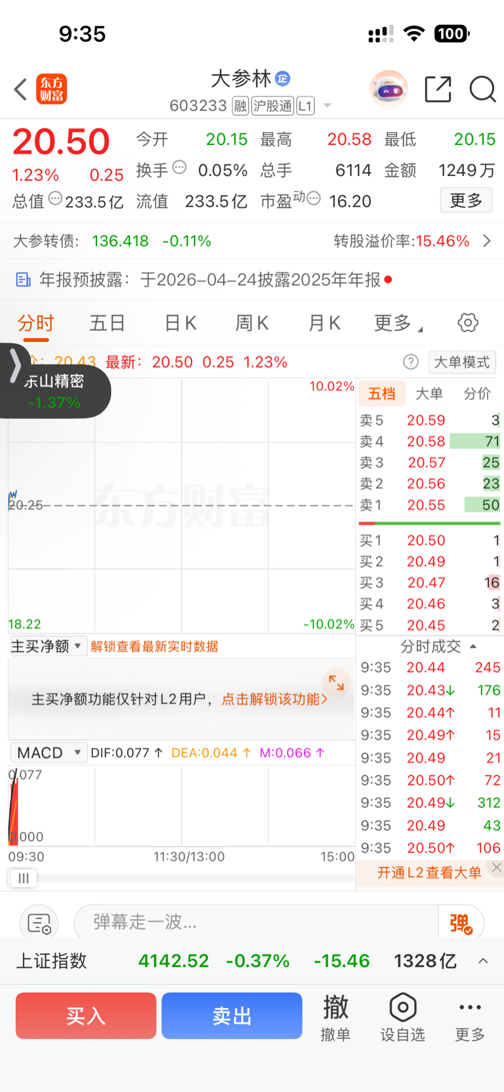Tap the 上证指数 index bar
504x1092 pixels.
252,961
